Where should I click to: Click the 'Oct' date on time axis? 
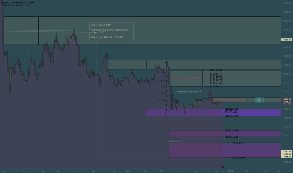pos(127,171)
